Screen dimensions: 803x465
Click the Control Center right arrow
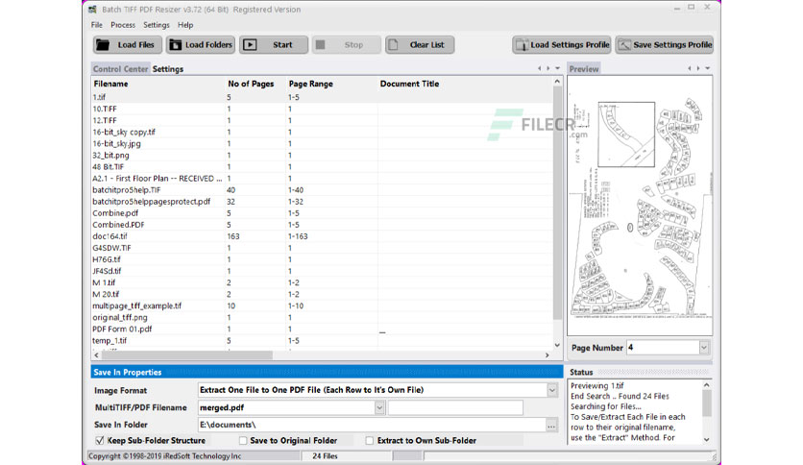[547, 68]
